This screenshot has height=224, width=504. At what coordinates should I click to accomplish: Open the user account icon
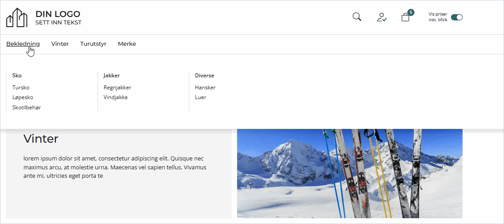click(381, 17)
